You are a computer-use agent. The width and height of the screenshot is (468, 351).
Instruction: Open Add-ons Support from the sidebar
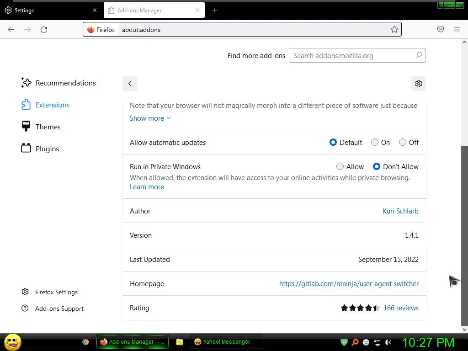(x=53, y=308)
